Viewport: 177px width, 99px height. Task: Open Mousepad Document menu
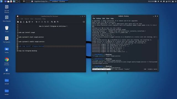[x=38, y=19]
